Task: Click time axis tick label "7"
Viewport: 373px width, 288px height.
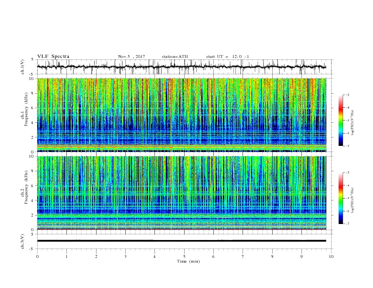Action: point(243,256)
